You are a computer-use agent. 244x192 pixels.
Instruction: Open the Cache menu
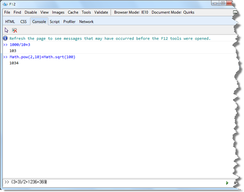tap(73, 12)
